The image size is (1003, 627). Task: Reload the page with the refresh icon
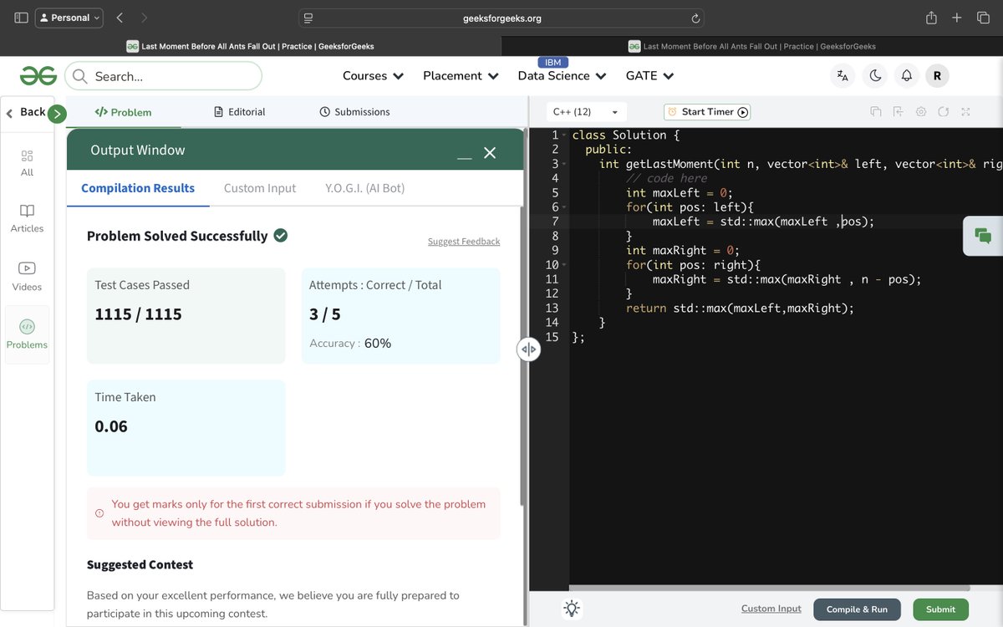pos(695,18)
